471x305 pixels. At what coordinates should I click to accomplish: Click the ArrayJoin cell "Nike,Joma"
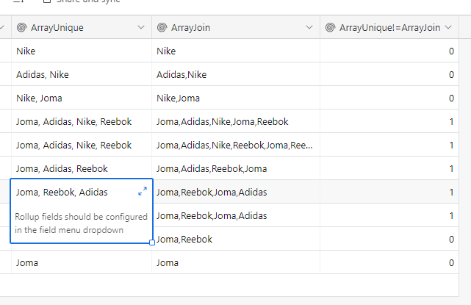236,98
